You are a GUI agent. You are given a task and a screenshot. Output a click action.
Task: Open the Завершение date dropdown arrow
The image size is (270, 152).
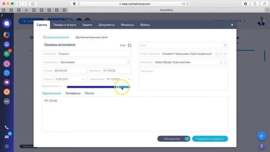tap(128, 79)
